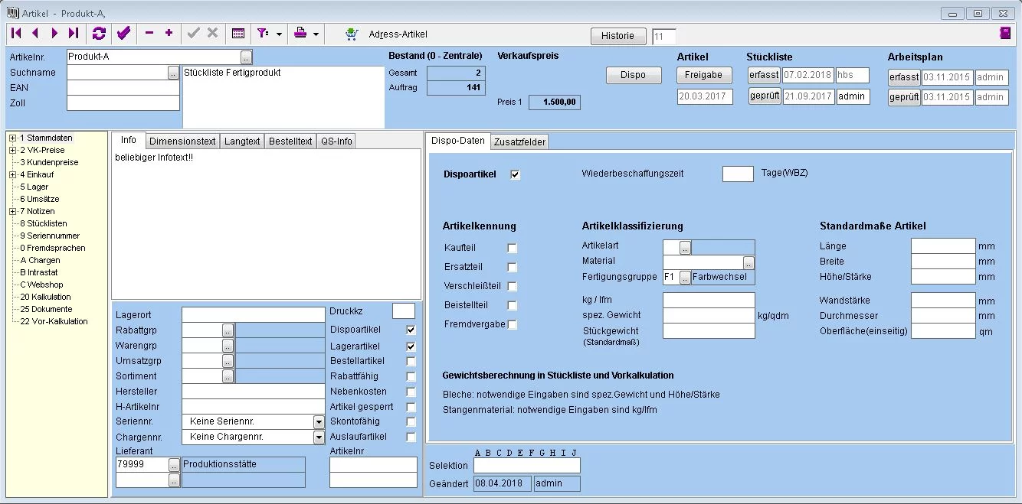Open the Seriennr. dropdown list

(319, 422)
